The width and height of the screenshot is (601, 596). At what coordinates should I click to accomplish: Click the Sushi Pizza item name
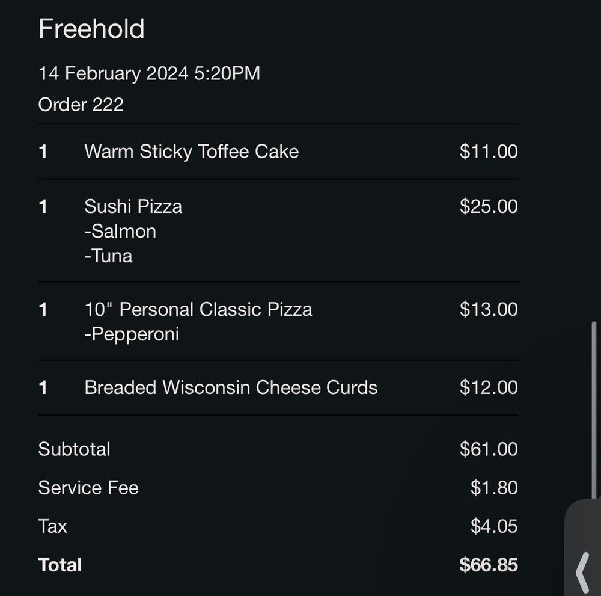pos(133,206)
